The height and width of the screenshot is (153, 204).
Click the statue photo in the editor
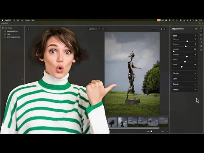pos(132,74)
